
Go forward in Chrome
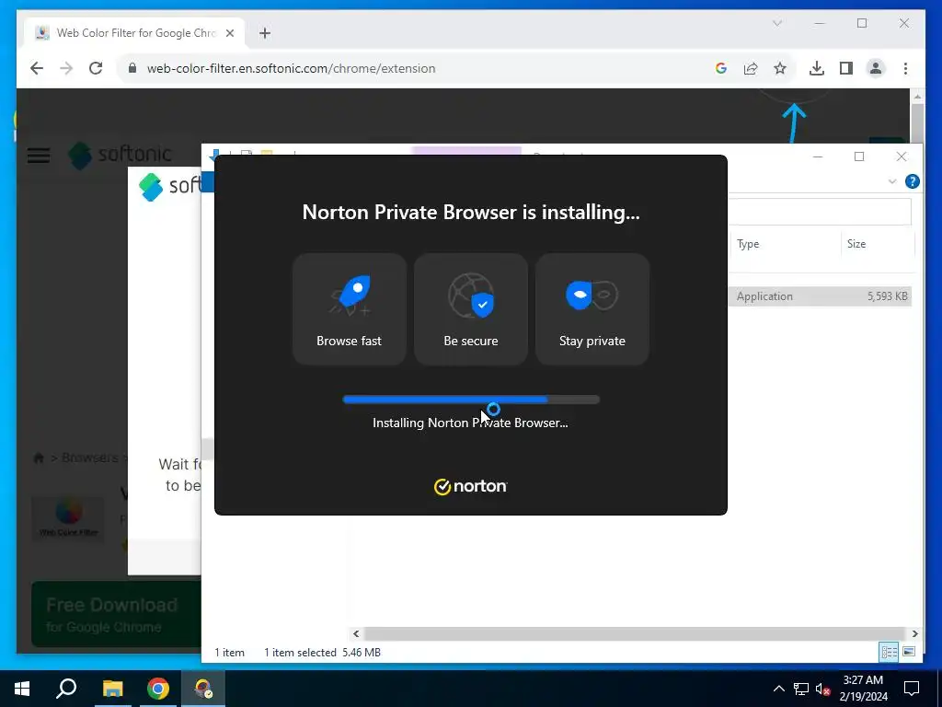tap(66, 68)
